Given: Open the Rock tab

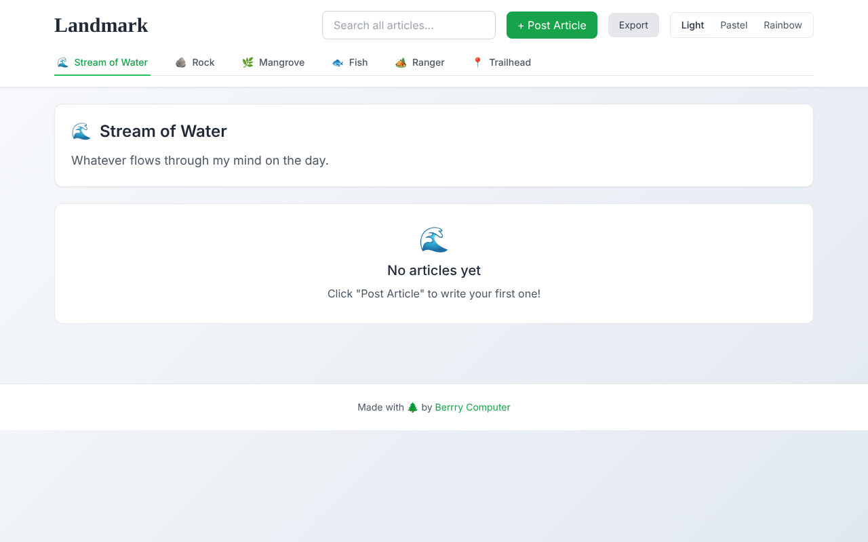Looking at the screenshot, I should click(203, 62).
